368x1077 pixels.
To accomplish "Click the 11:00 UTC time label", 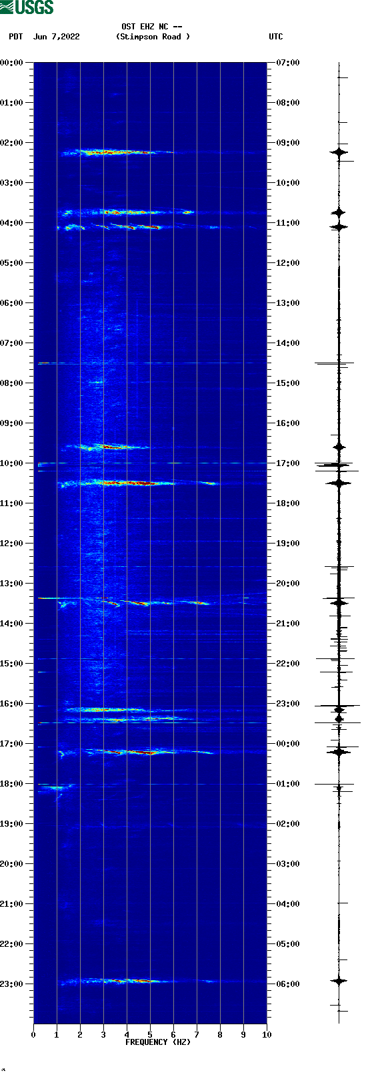I will click(x=288, y=223).
